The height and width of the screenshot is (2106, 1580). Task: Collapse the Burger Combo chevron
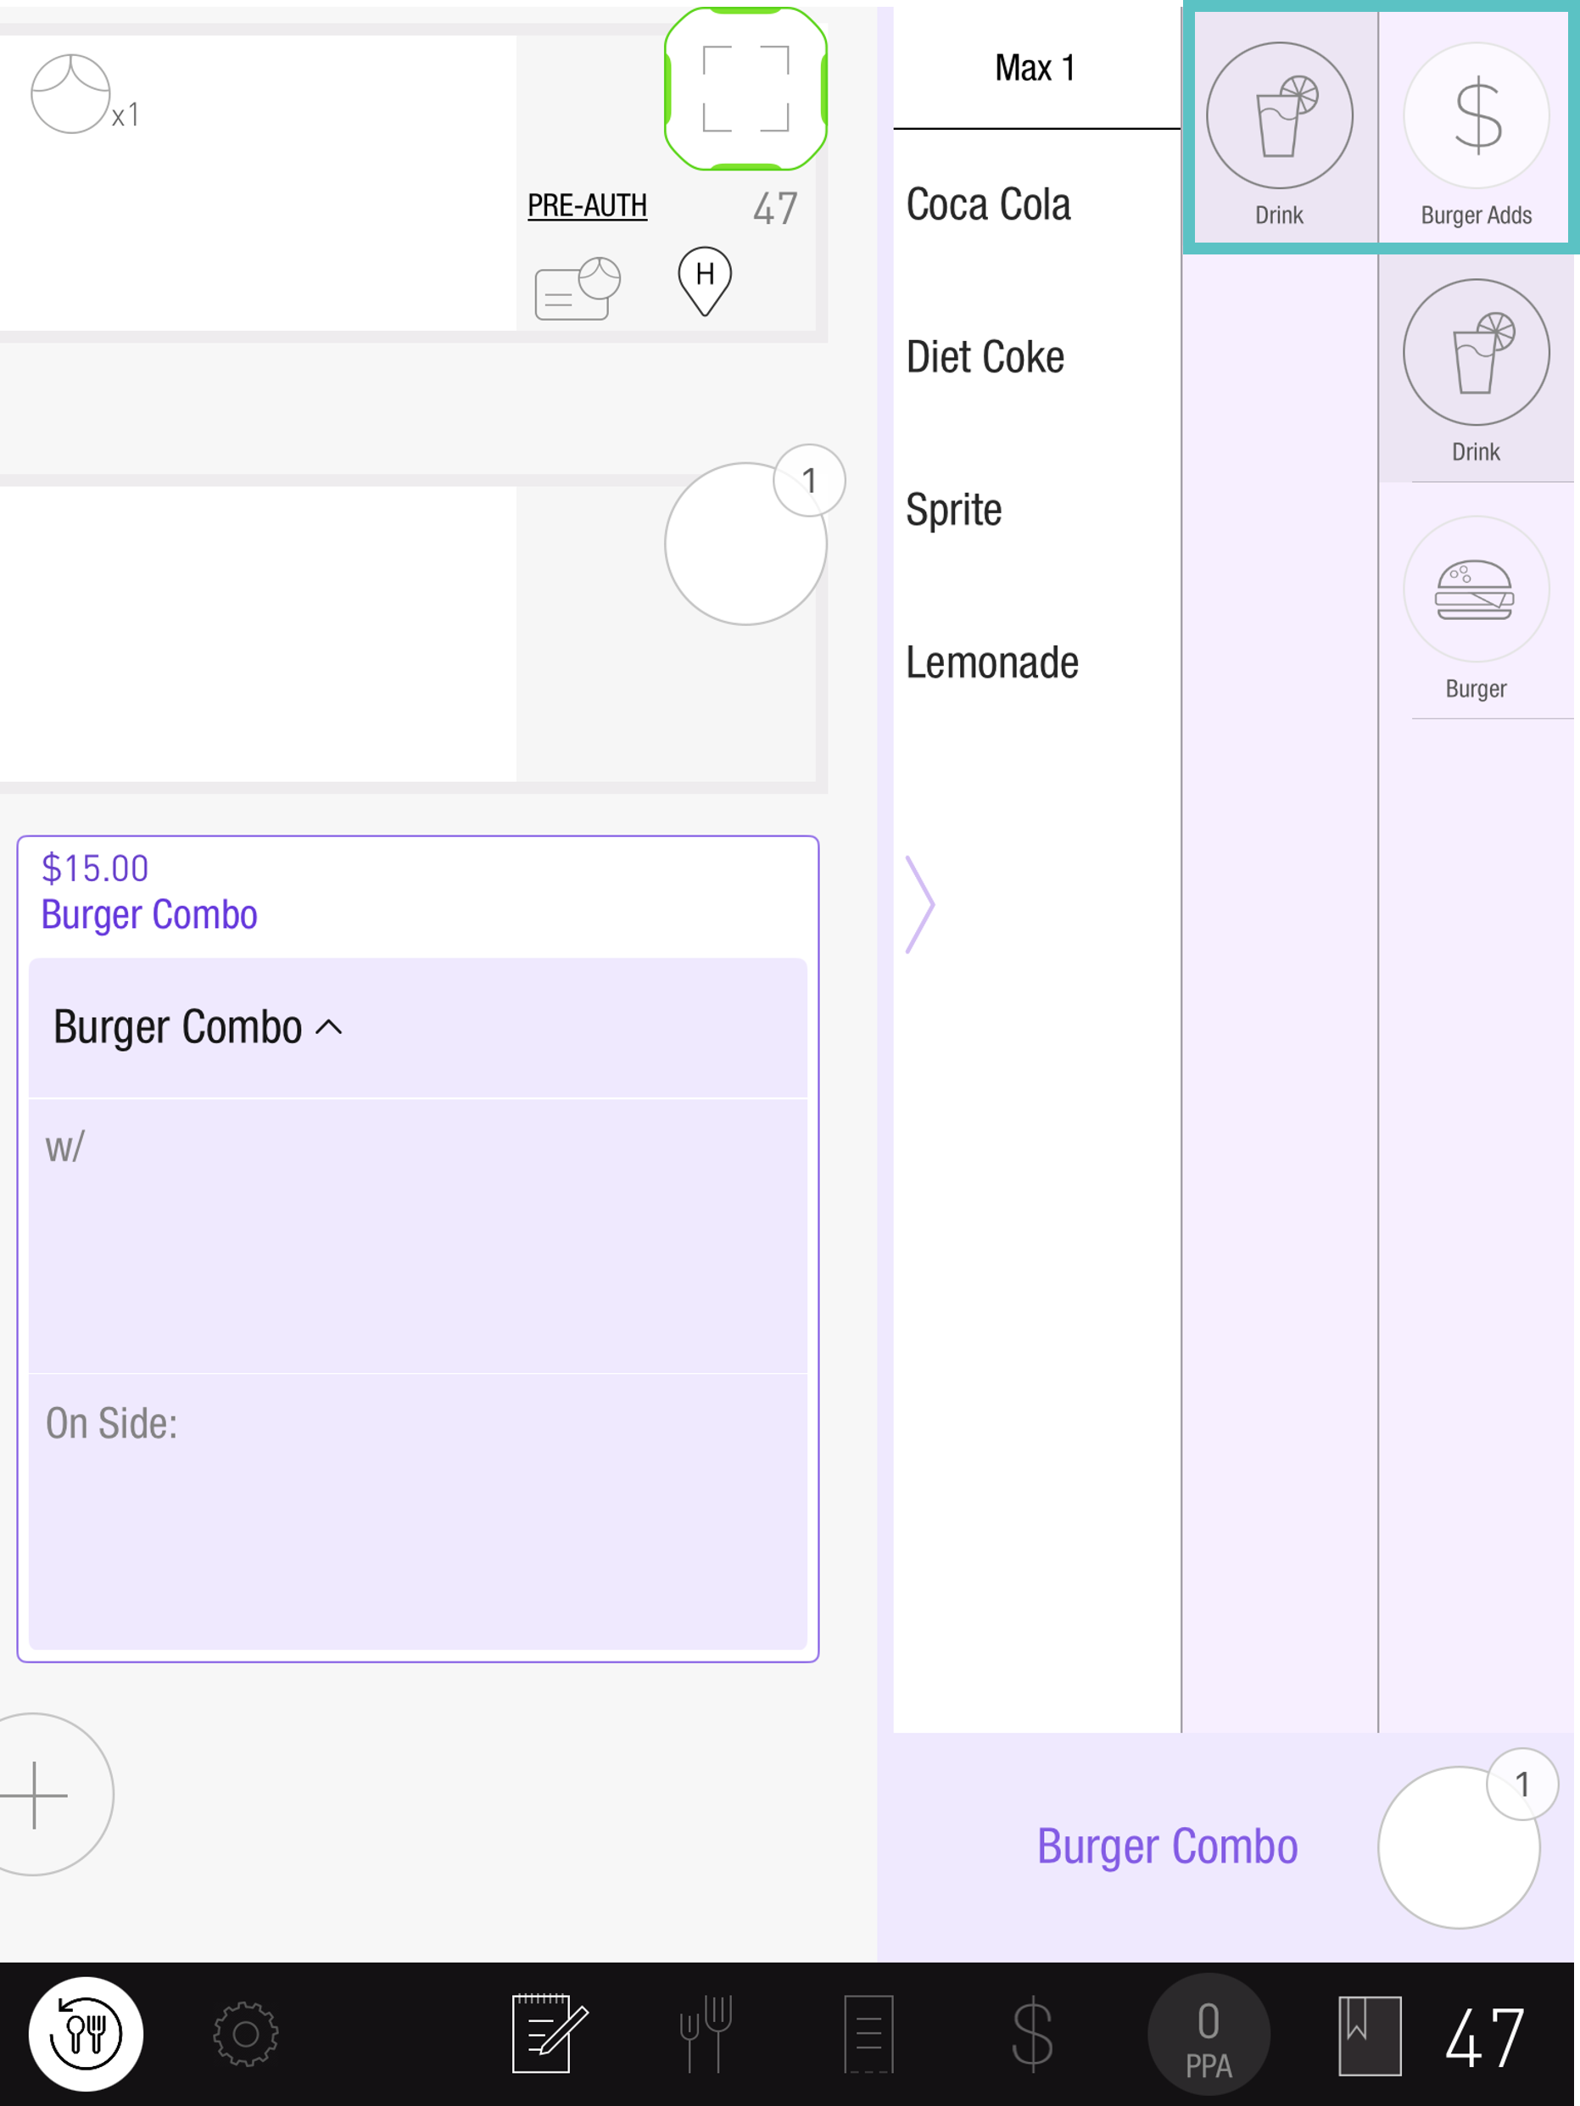click(328, 1027)
